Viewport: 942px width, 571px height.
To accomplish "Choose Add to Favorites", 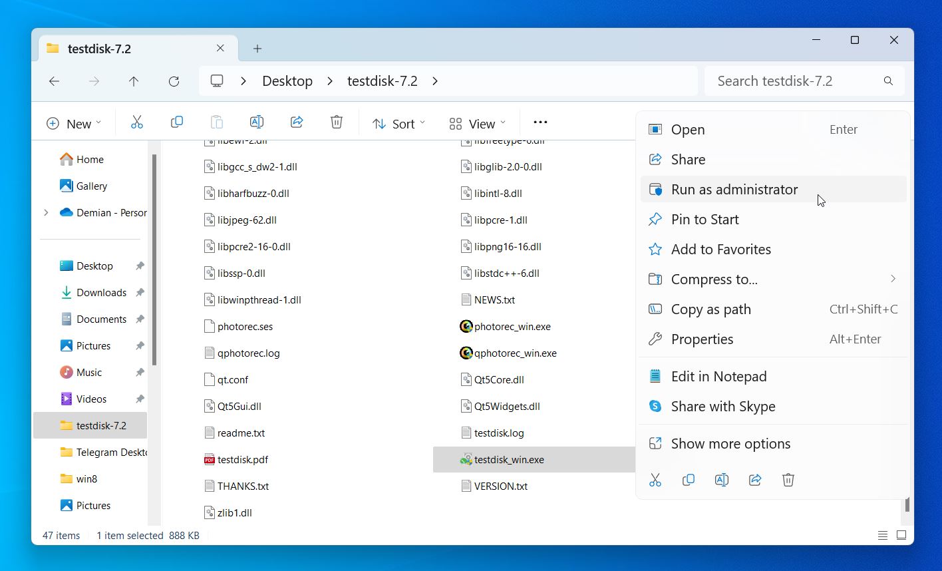I will coord(774,250).
